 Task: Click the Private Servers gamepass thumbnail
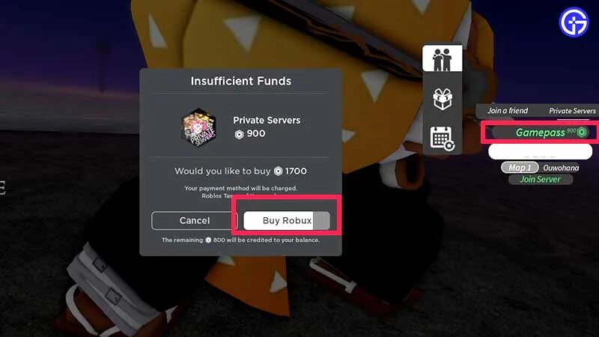point(198,127)
